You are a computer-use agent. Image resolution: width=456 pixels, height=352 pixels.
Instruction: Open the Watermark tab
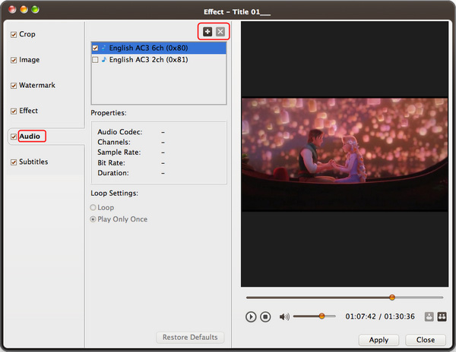point(37,85)
